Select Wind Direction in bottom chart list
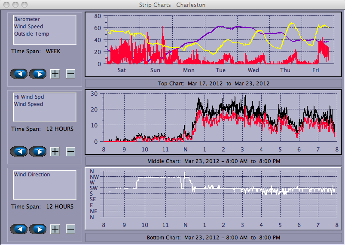The width and height of the screenshot is (345, 245). (x=32, y=175)
